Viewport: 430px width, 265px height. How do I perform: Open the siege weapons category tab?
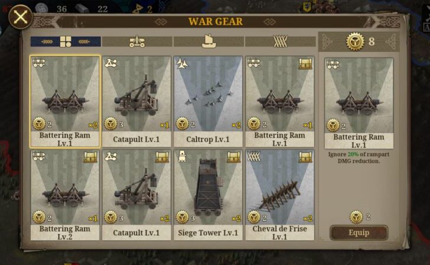coord(137,42)
